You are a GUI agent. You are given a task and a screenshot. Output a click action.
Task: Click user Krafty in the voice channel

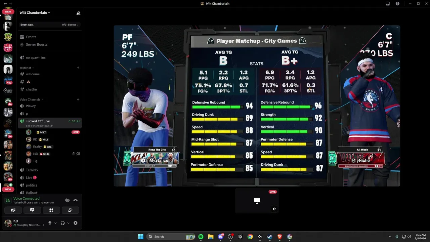coord(53,147)
